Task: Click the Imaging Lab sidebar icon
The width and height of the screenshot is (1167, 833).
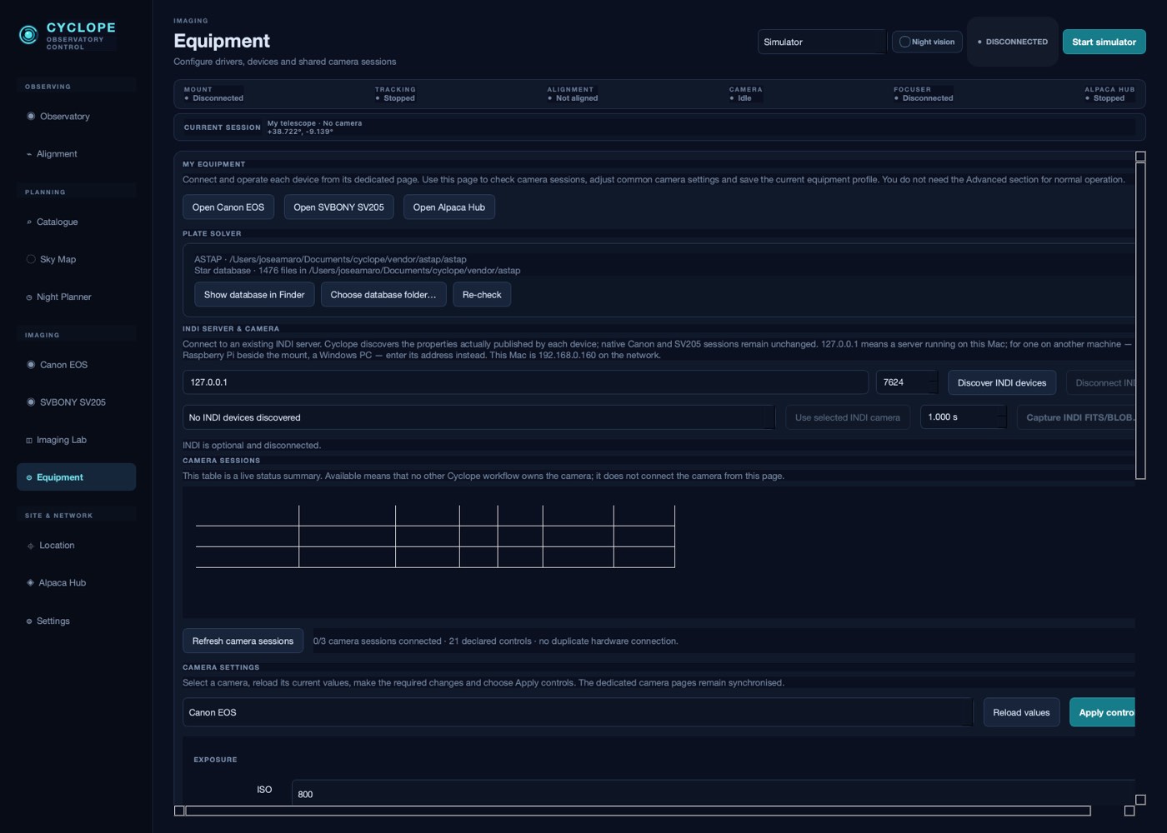Action: click(29, 441)
